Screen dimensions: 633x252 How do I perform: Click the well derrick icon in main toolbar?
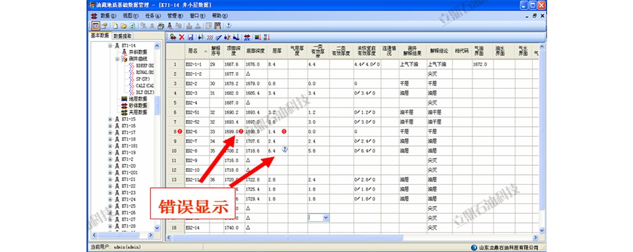[x=170, y=26]
